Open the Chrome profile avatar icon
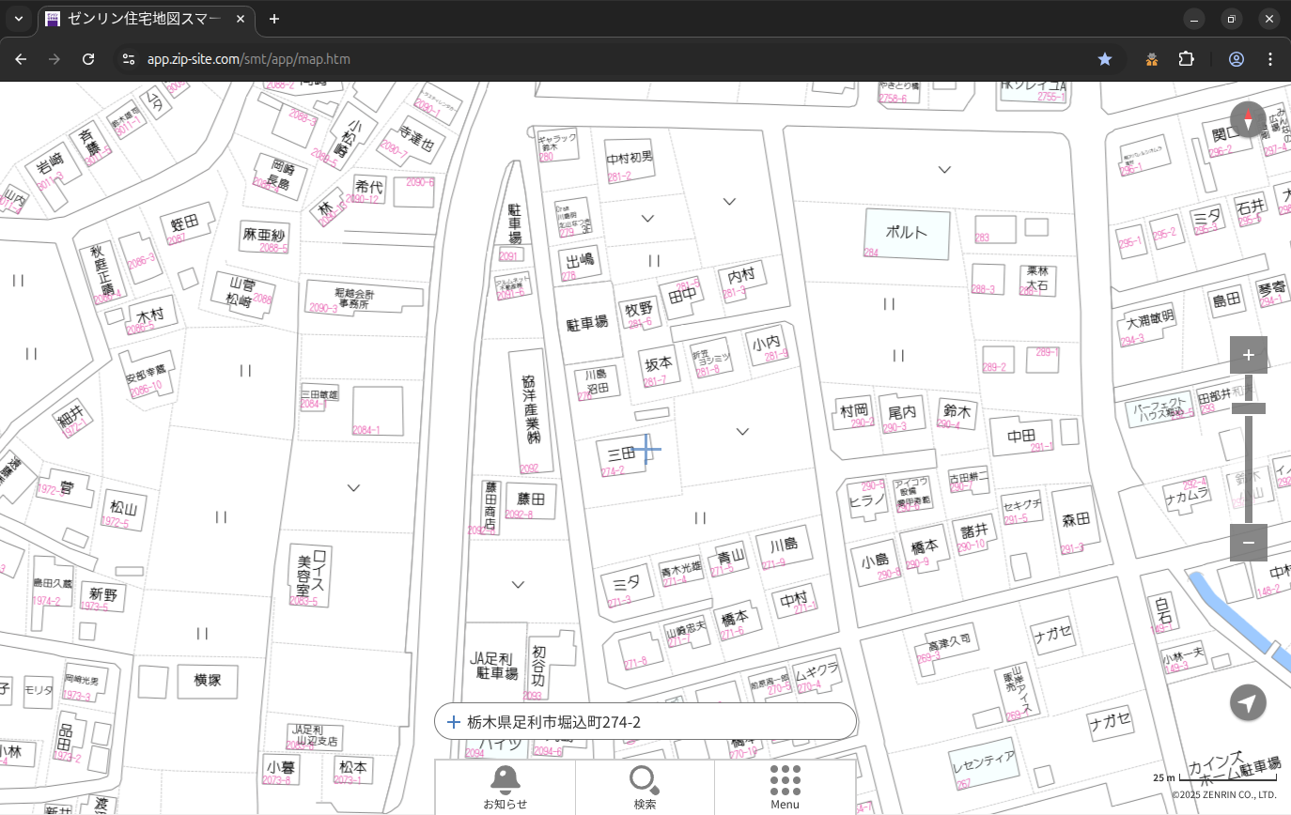Image resolution: width=1291 pixels, height=815 pixels. 1237,59
